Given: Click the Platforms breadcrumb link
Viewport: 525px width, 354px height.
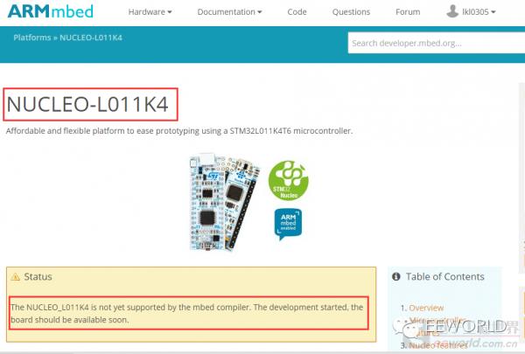Looking at the screenshot, I should pyautogui.click(x=32, y=38).
